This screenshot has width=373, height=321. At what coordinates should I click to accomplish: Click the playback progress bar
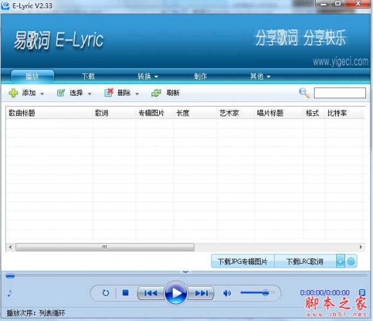coord(186,276)
